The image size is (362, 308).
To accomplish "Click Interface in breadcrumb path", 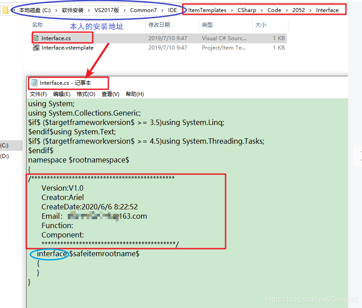I will [x=327, y=10].
